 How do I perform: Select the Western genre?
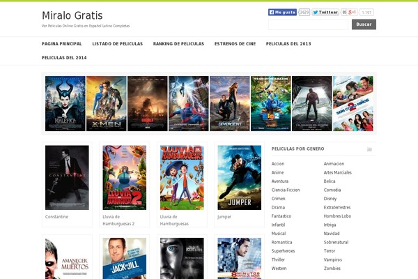pos(279,269)
